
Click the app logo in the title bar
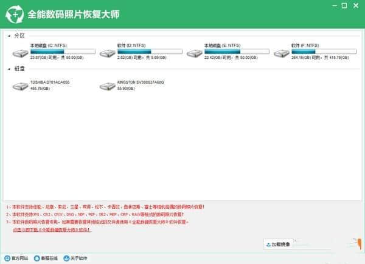tap(13, 13)
